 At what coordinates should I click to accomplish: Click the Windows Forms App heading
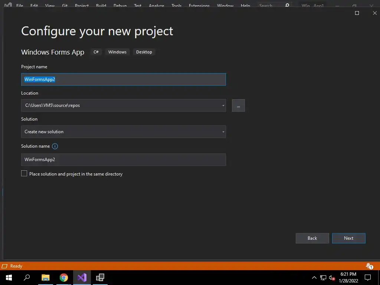coord(53,52)
